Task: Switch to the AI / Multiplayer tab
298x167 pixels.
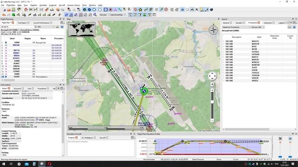Action: point(87,138)
